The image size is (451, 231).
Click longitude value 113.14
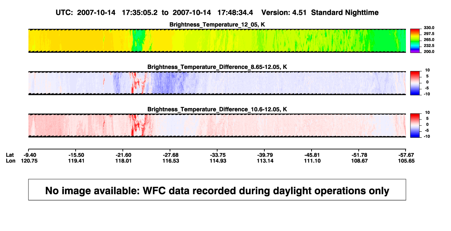click(x=264, y=161)
